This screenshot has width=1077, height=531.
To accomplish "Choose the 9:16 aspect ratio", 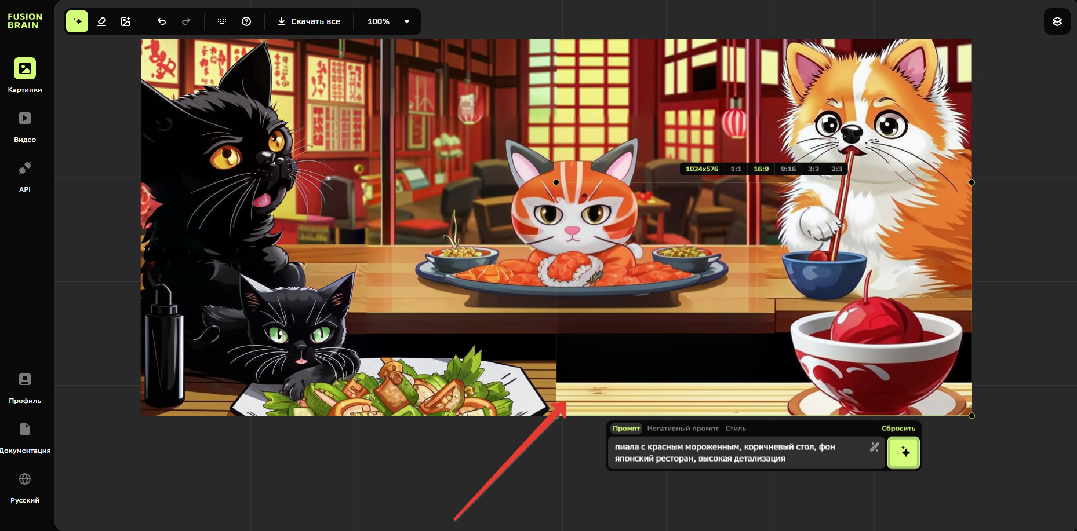I will tap(788, 169).
